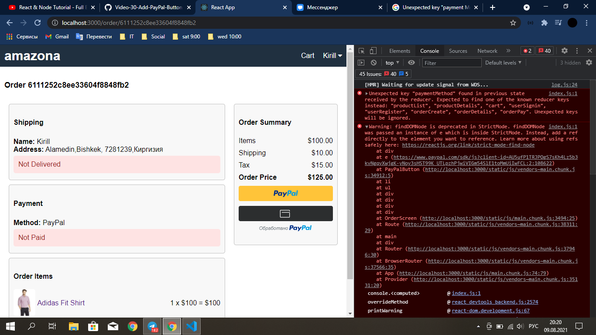Open the Extensions puzzle menu
The width and height of the screenshot is (596, 335).
544,23
